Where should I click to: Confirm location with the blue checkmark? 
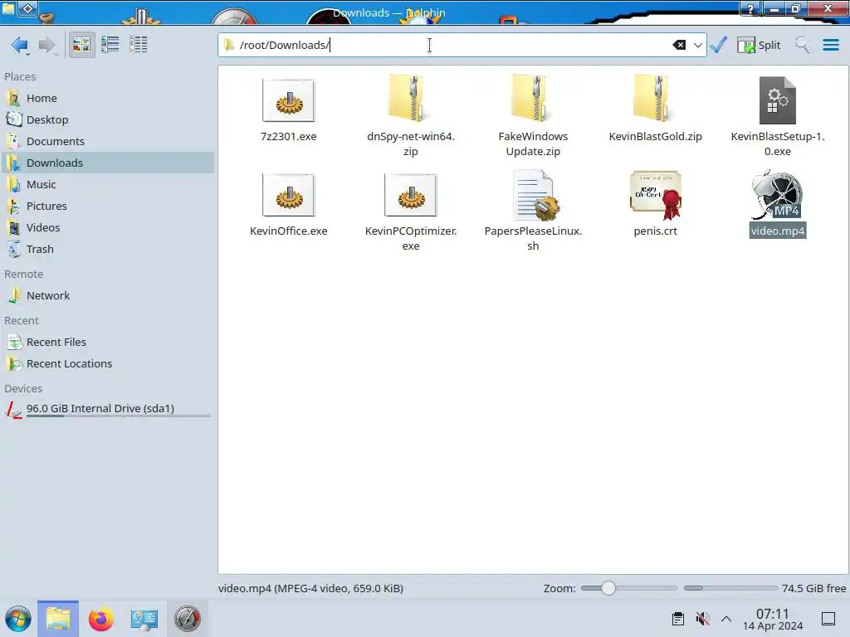point(718,45)
